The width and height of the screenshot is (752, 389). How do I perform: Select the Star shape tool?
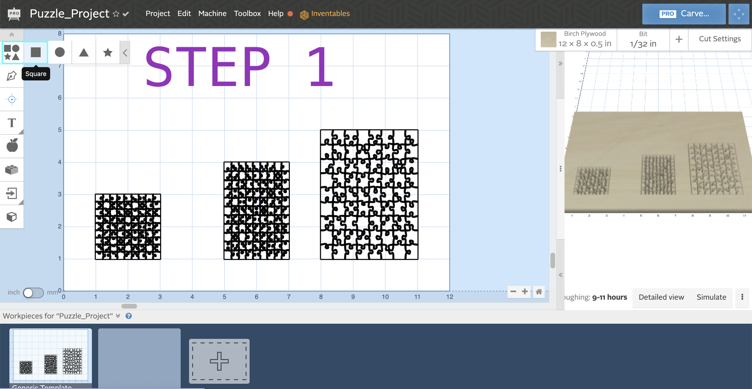[x=107, y=52]
